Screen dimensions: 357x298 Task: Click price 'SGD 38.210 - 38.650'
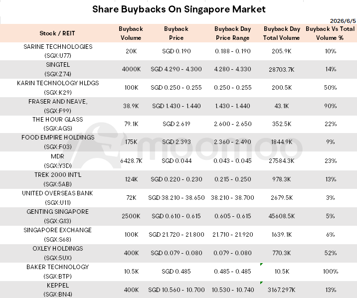coord(176,198)
